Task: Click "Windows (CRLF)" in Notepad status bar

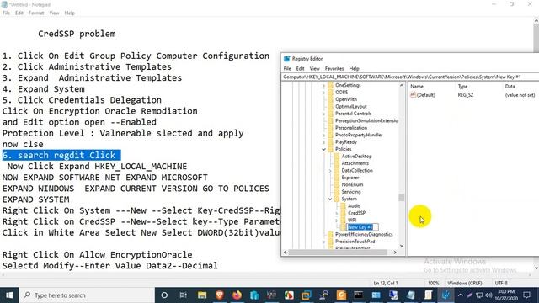Action: point(465,283)
